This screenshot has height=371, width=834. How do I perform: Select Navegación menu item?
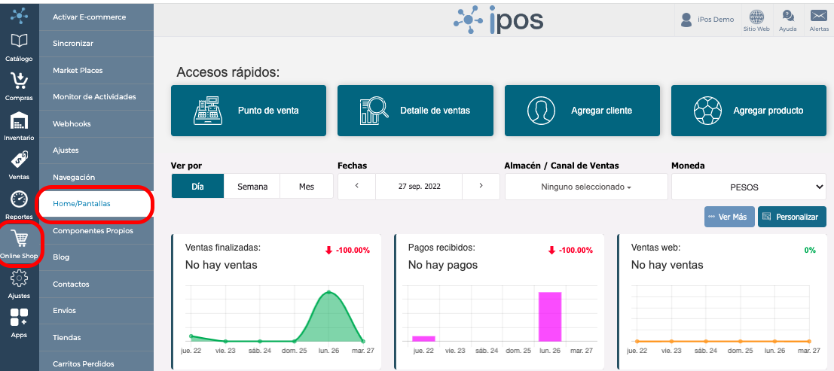[96, 177]
